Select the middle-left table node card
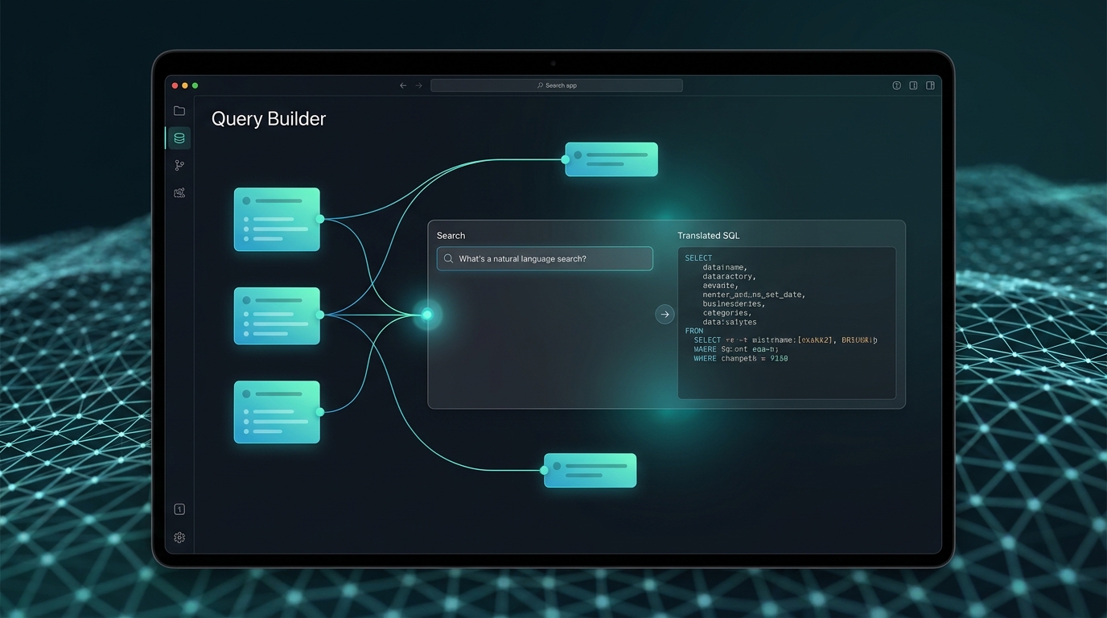This screenshot has width=1107, height=618. point(277,315)
